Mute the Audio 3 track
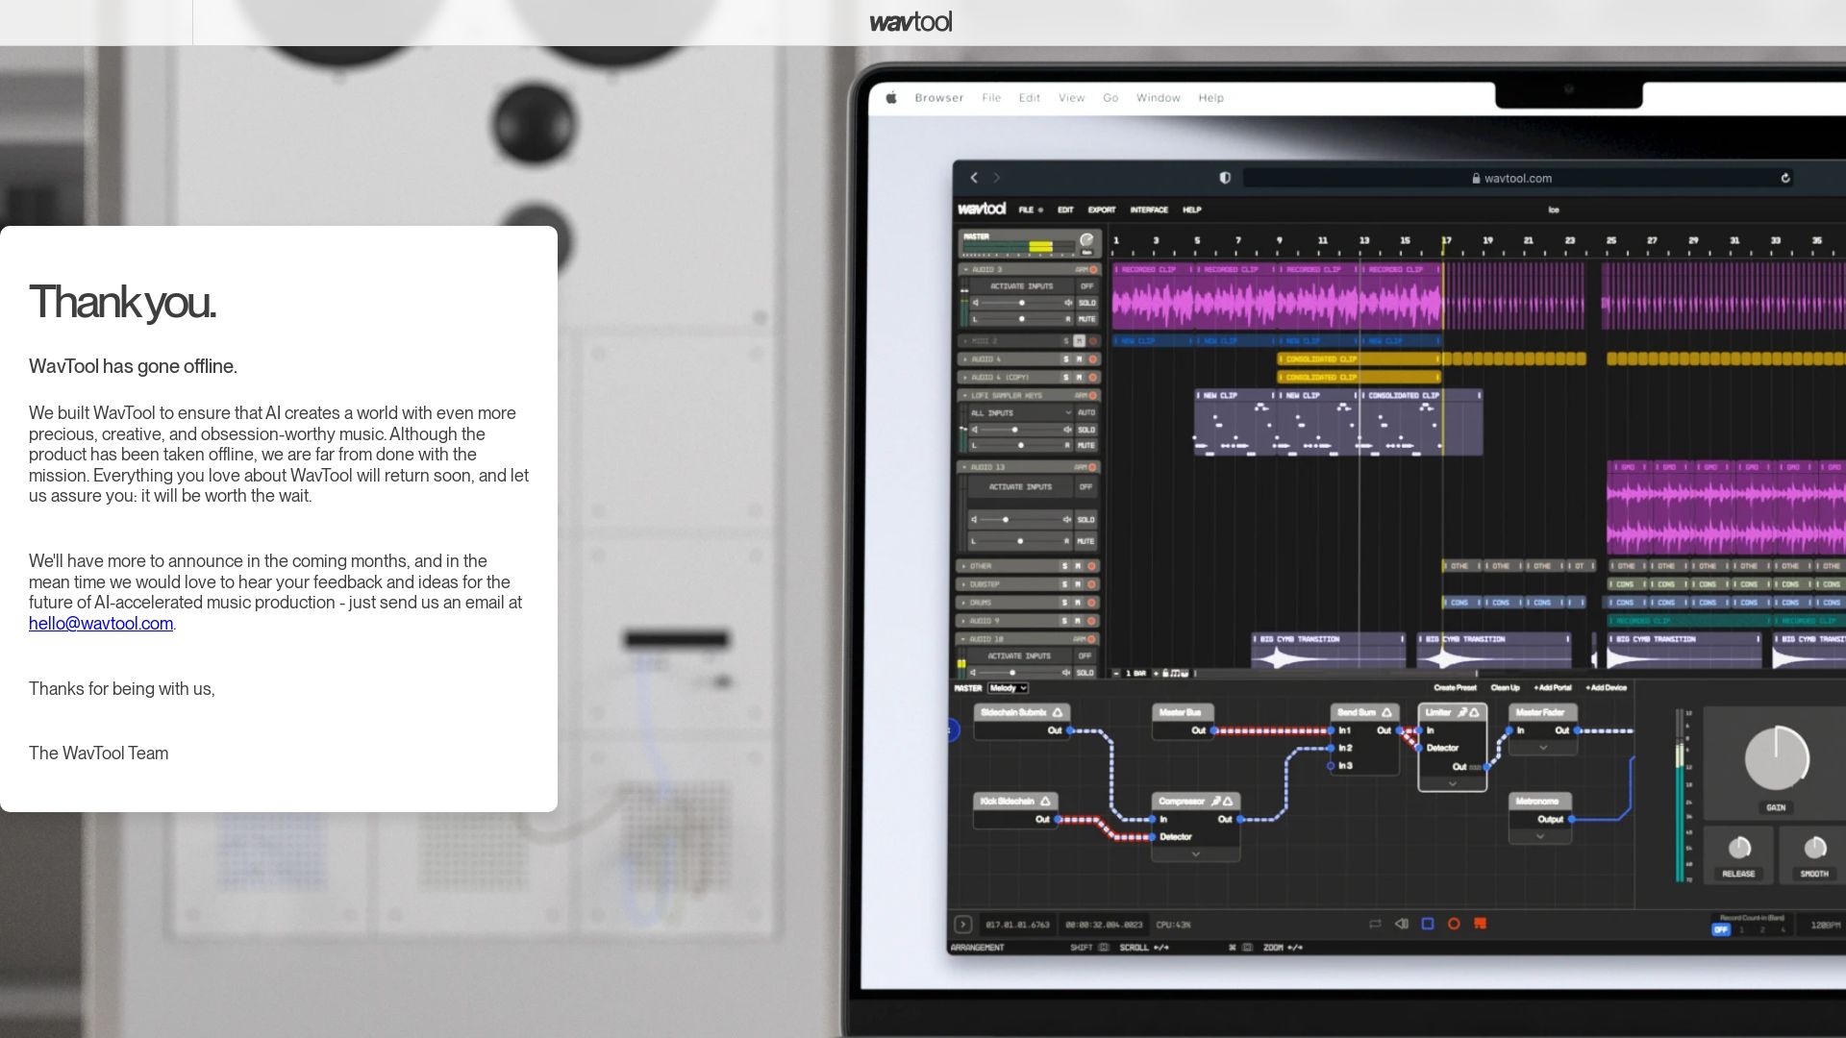1846x1038 pixels. tap(1086, 319)
